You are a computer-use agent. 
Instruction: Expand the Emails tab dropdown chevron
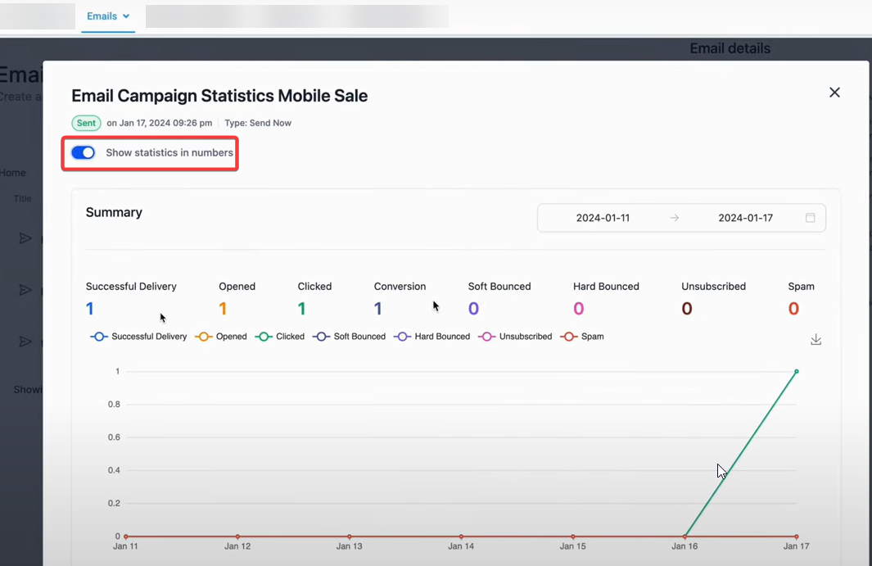pos(126,16)
